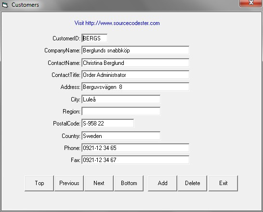Image resolution: width=263 pixels, height=212 pixels.
Task: Click the City: label
Action: [x=76, y=100]
